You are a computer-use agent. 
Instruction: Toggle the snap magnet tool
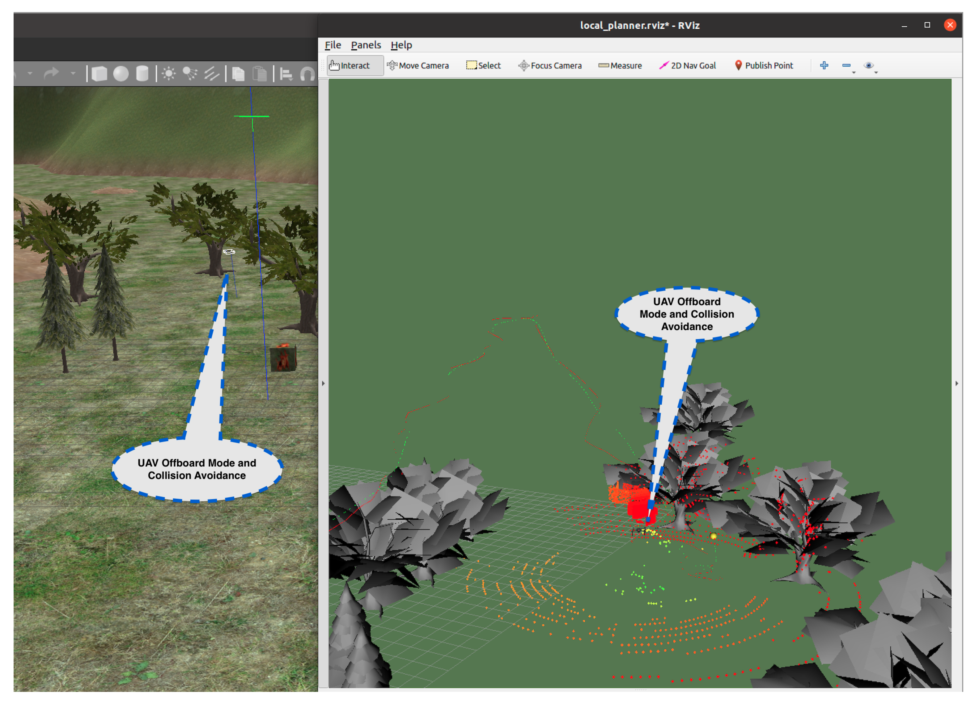[307, 74]
